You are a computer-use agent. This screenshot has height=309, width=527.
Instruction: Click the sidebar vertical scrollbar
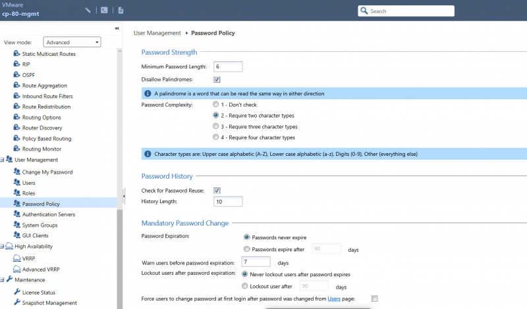tap(120, 258)
